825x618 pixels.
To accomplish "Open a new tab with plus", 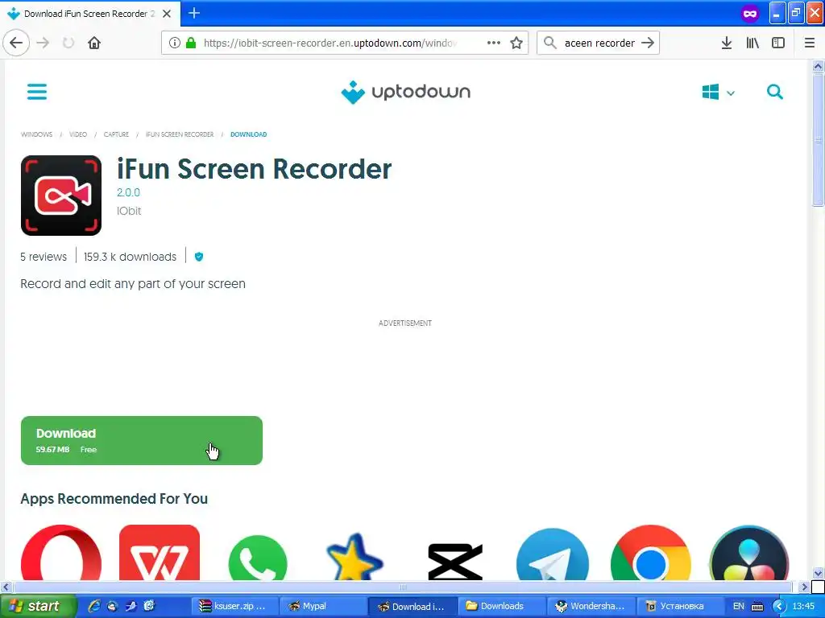I will tap(193, 13).
